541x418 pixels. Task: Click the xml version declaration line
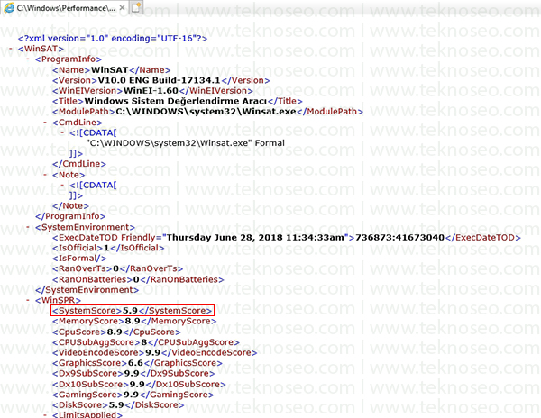tap(113, 38)
